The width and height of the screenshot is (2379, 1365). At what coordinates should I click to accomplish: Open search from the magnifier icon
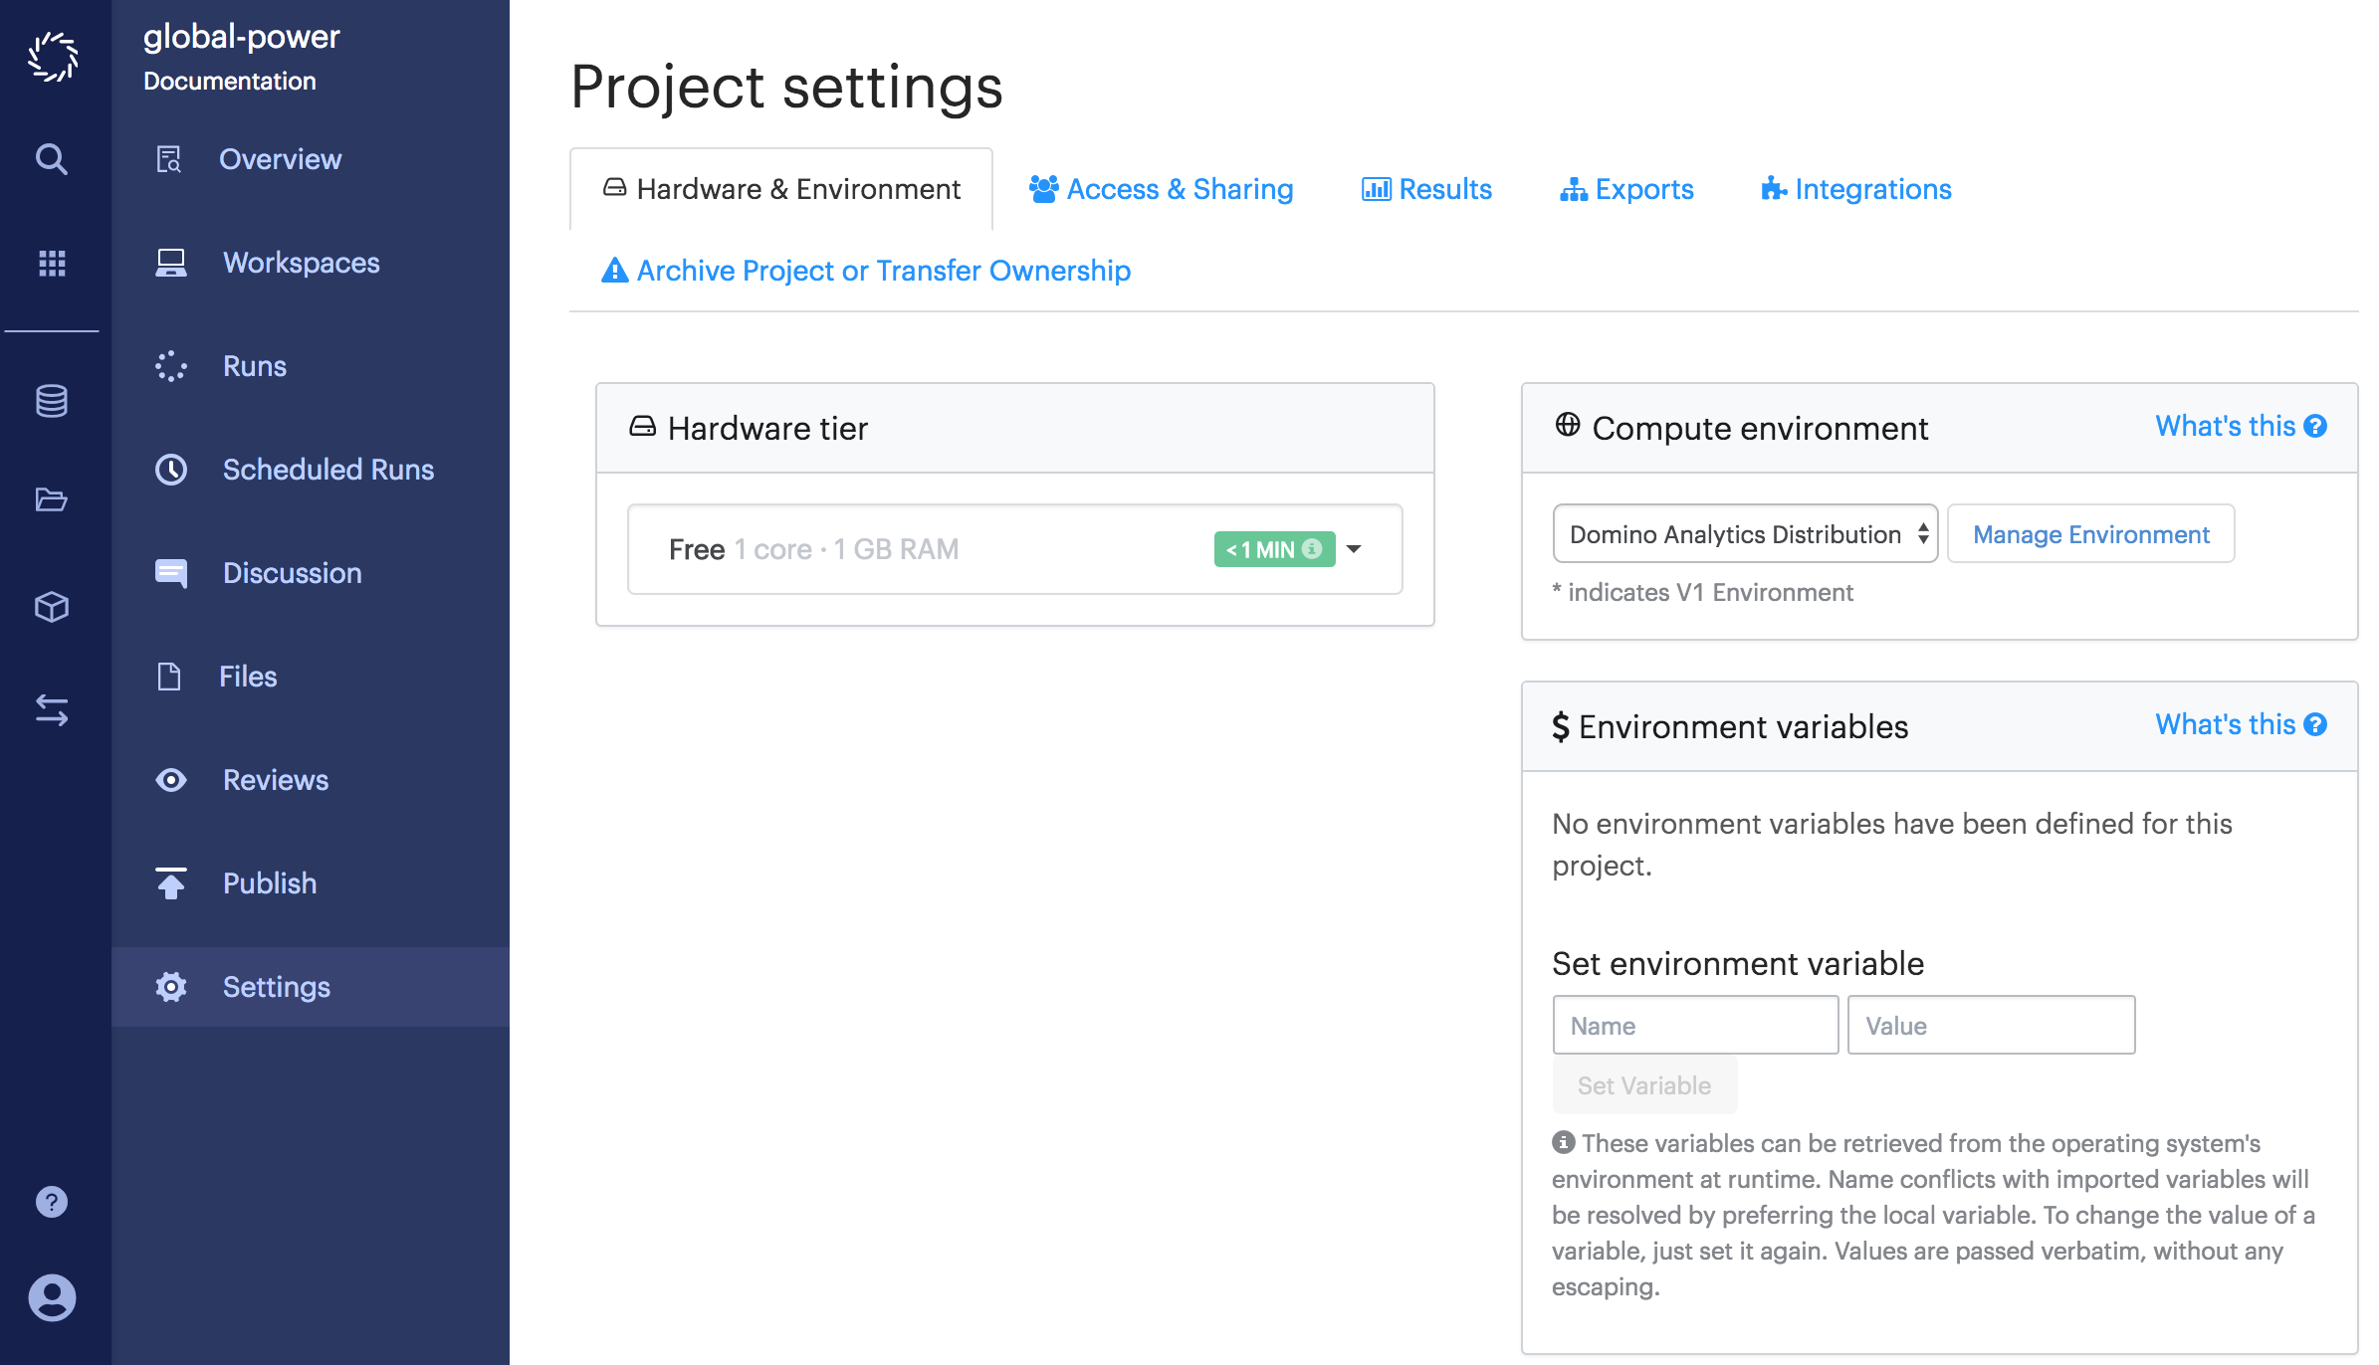52,159
